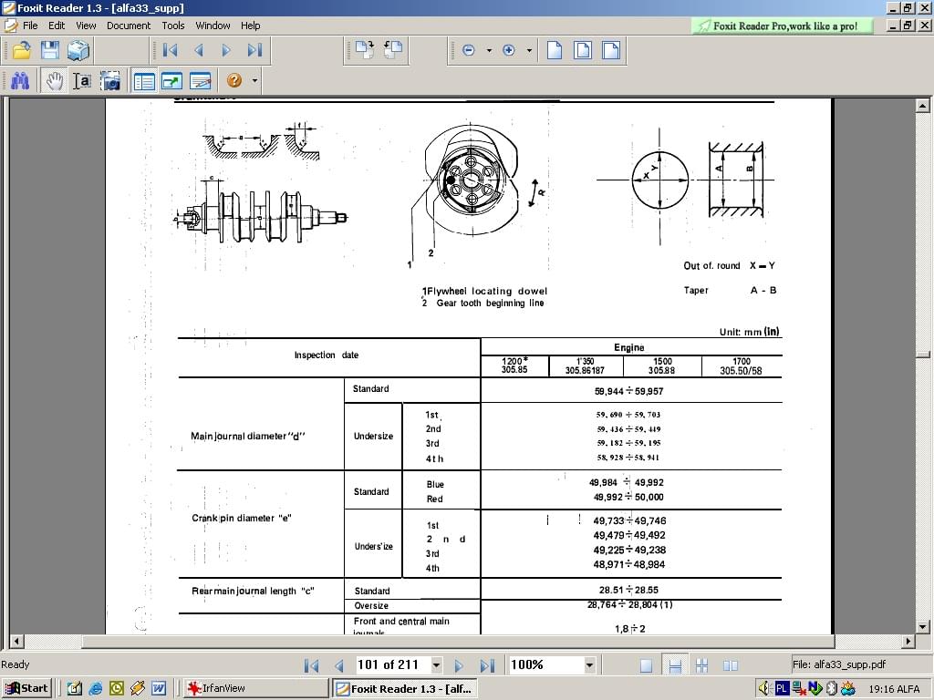
Task: Click the horizontal scrollbar left arrow
Action: click(x=16, y=641)
